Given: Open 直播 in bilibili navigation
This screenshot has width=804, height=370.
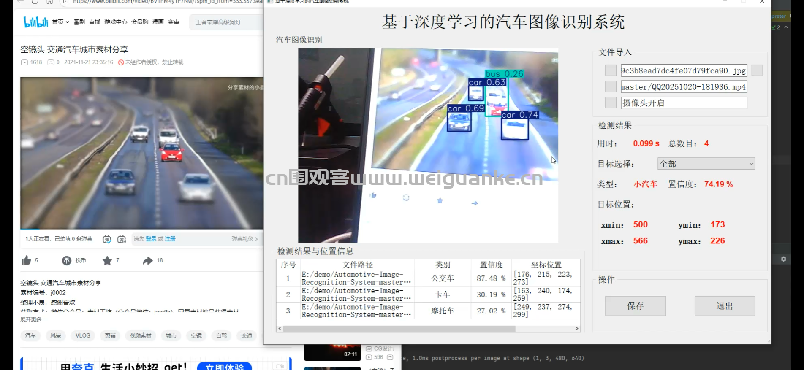Looking at the screenshot, I should tap(95, 22).
